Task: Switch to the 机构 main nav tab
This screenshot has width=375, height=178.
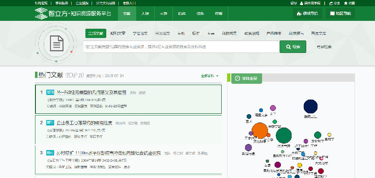Action: pos(182,14)
